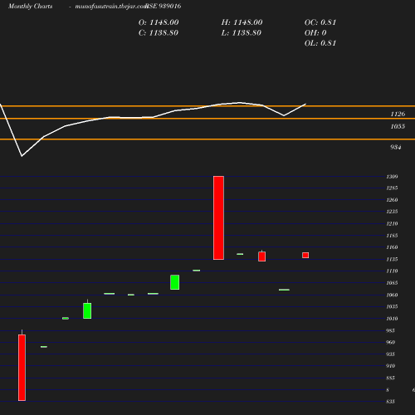This screenshot has height=415, width=415.
Task: Click the 1285 price axis label
Action: point(392,188)
